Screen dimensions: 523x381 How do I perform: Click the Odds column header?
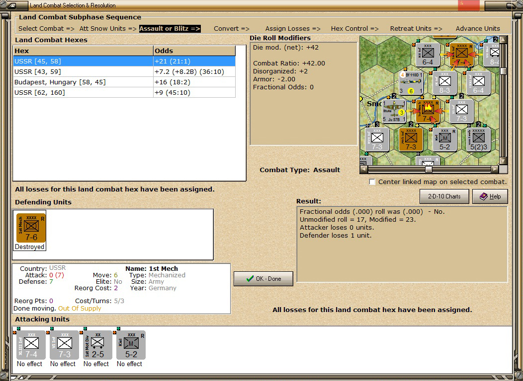tap(194, 51)
